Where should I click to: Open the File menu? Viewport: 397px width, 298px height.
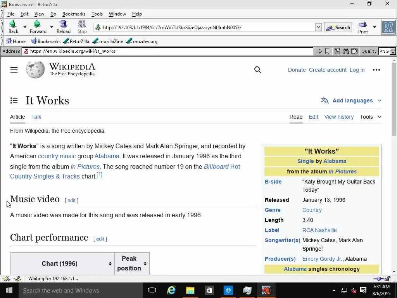click(10, 14)
